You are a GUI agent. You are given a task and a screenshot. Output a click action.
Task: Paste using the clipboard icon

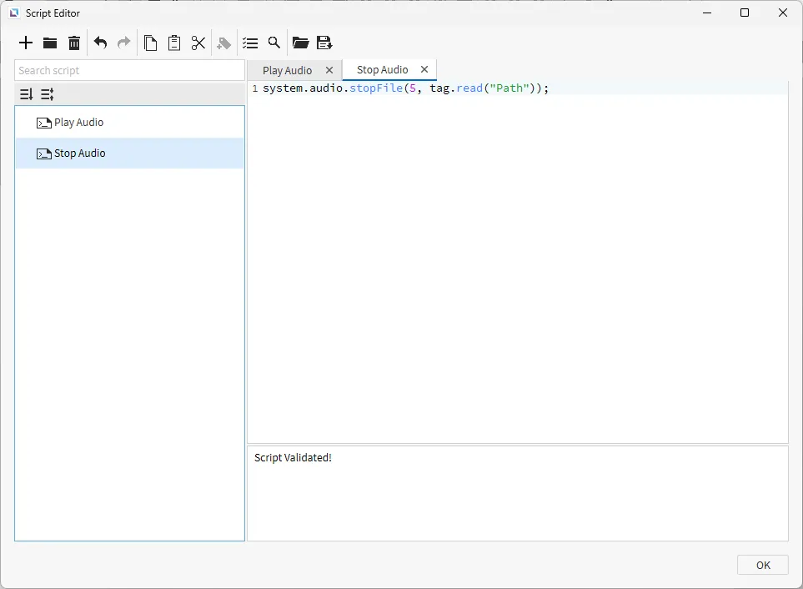[174, 43]
